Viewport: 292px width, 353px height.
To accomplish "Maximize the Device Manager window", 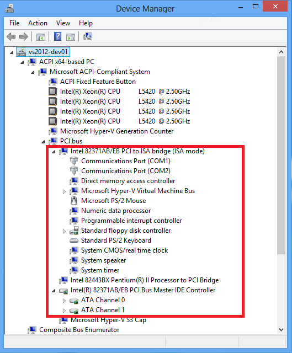I will pos(256,7).
